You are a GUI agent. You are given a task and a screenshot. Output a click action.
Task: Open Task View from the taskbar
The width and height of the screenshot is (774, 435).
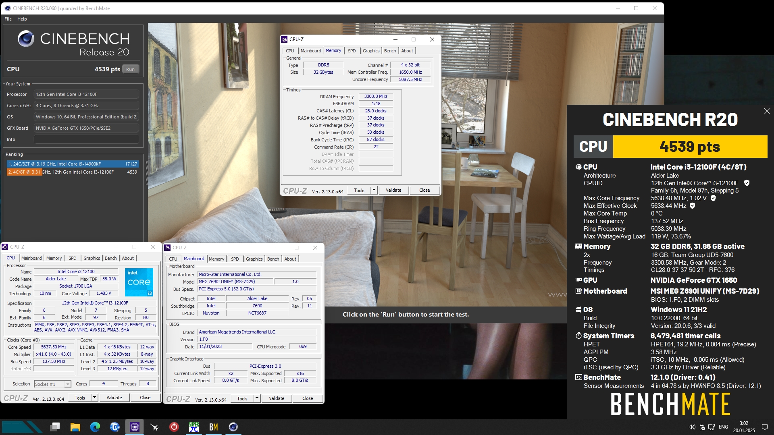(x=55, y=427)
